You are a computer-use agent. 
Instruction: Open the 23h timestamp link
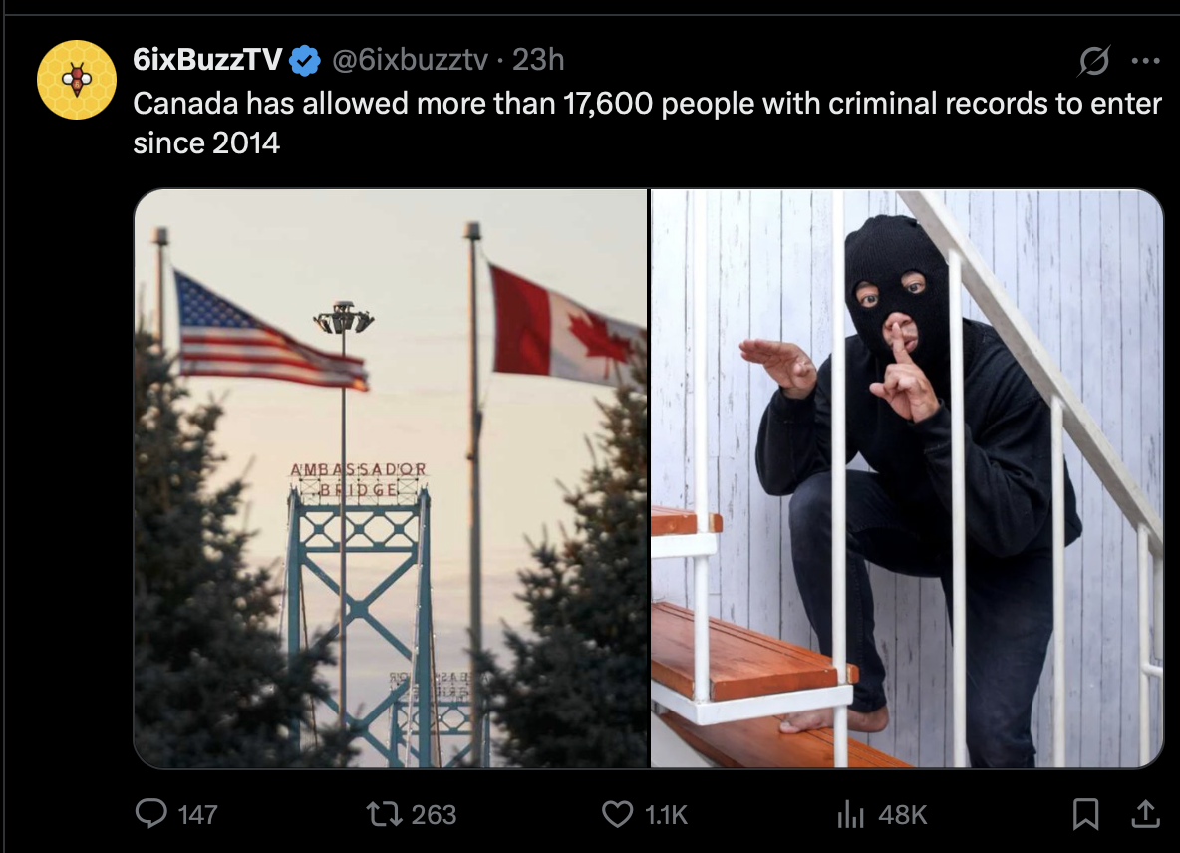(x=538, y=60)
